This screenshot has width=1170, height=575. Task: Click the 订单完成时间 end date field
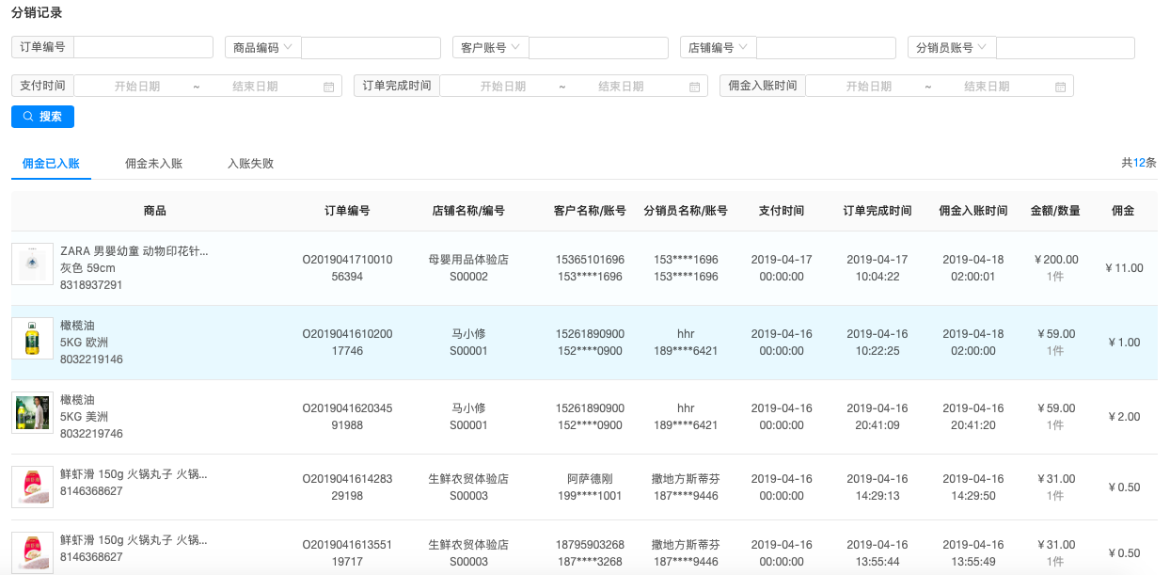(621, 87)
